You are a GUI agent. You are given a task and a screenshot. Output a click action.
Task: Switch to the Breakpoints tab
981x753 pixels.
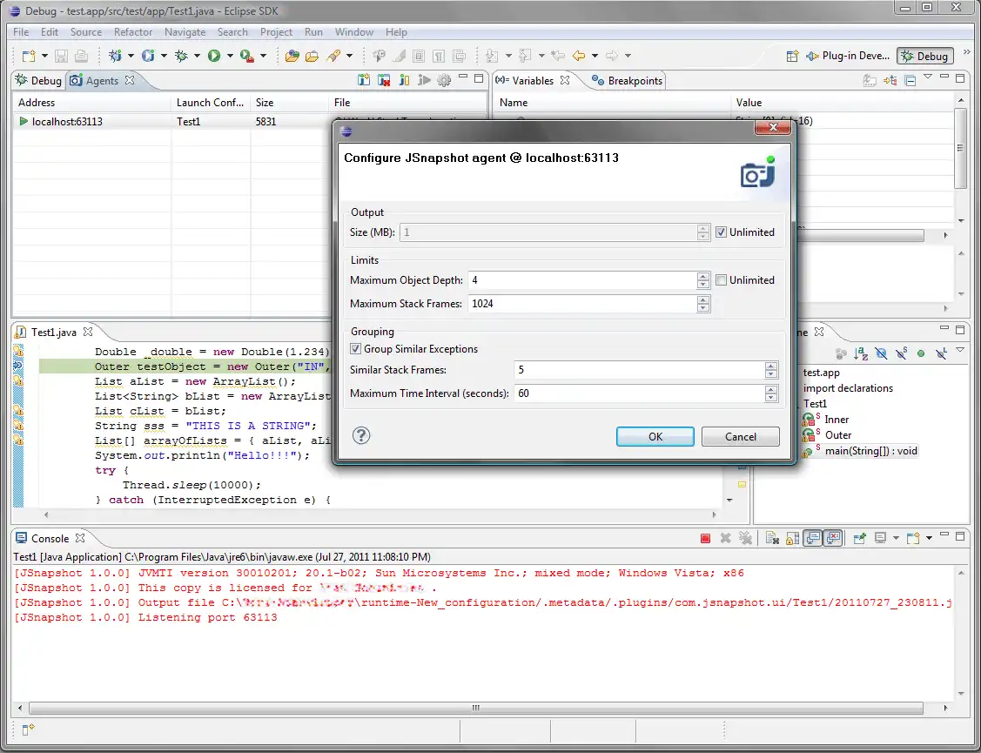pos(627,81)
